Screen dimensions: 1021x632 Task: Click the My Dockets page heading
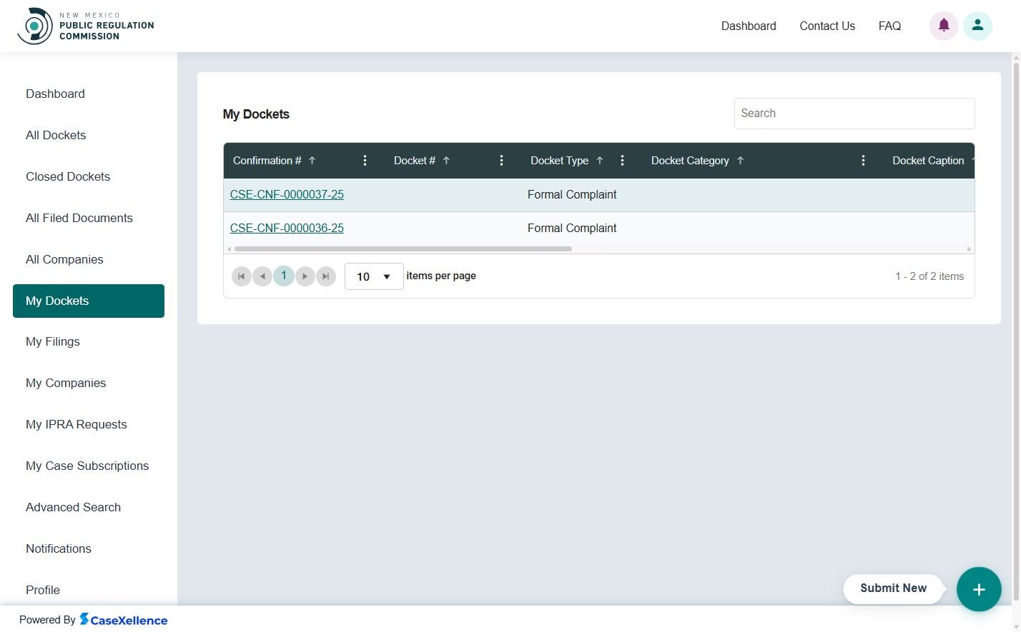coord(256,114)
